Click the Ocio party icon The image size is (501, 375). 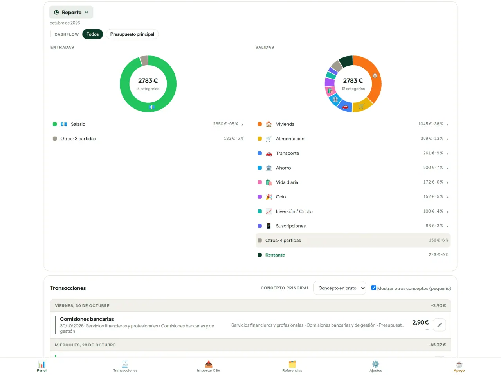click(269, 197)
